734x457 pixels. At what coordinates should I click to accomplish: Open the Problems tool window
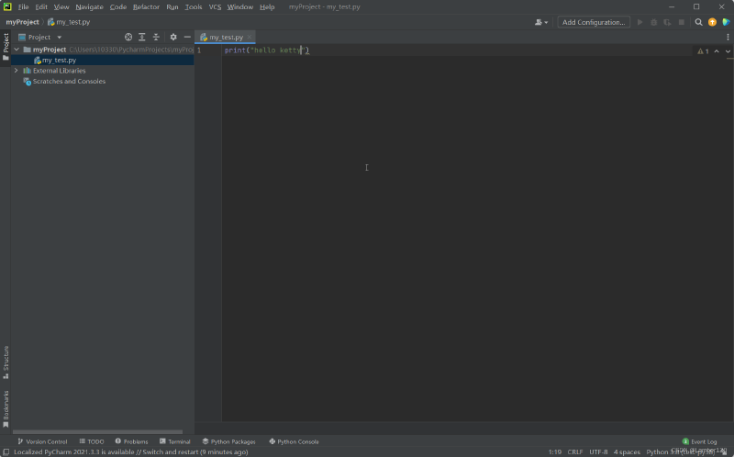[x=131, y=441]
